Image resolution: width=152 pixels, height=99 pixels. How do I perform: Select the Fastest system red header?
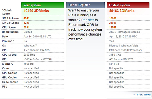pyautogui.click(x=128, y=5)
